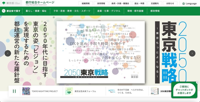Click the 採用情報 button

(x=101, y=3)
